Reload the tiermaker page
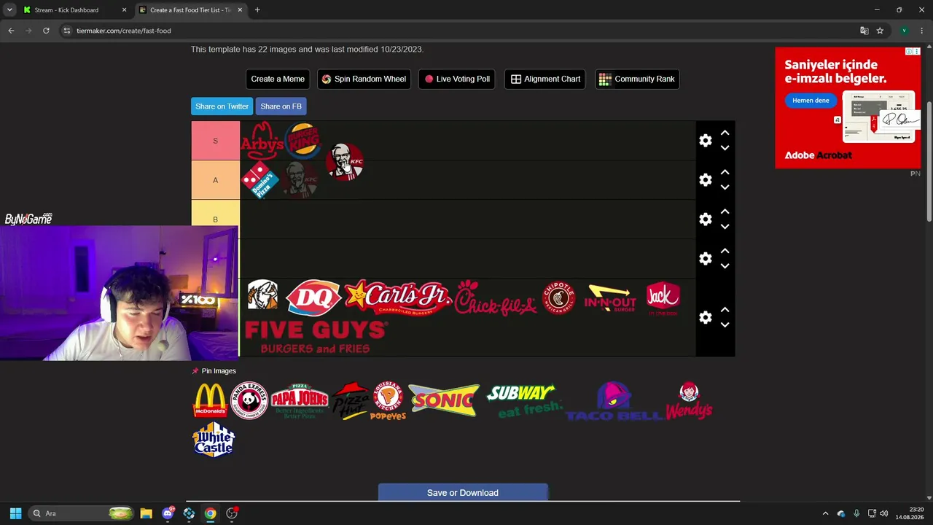 pos(46,31)
